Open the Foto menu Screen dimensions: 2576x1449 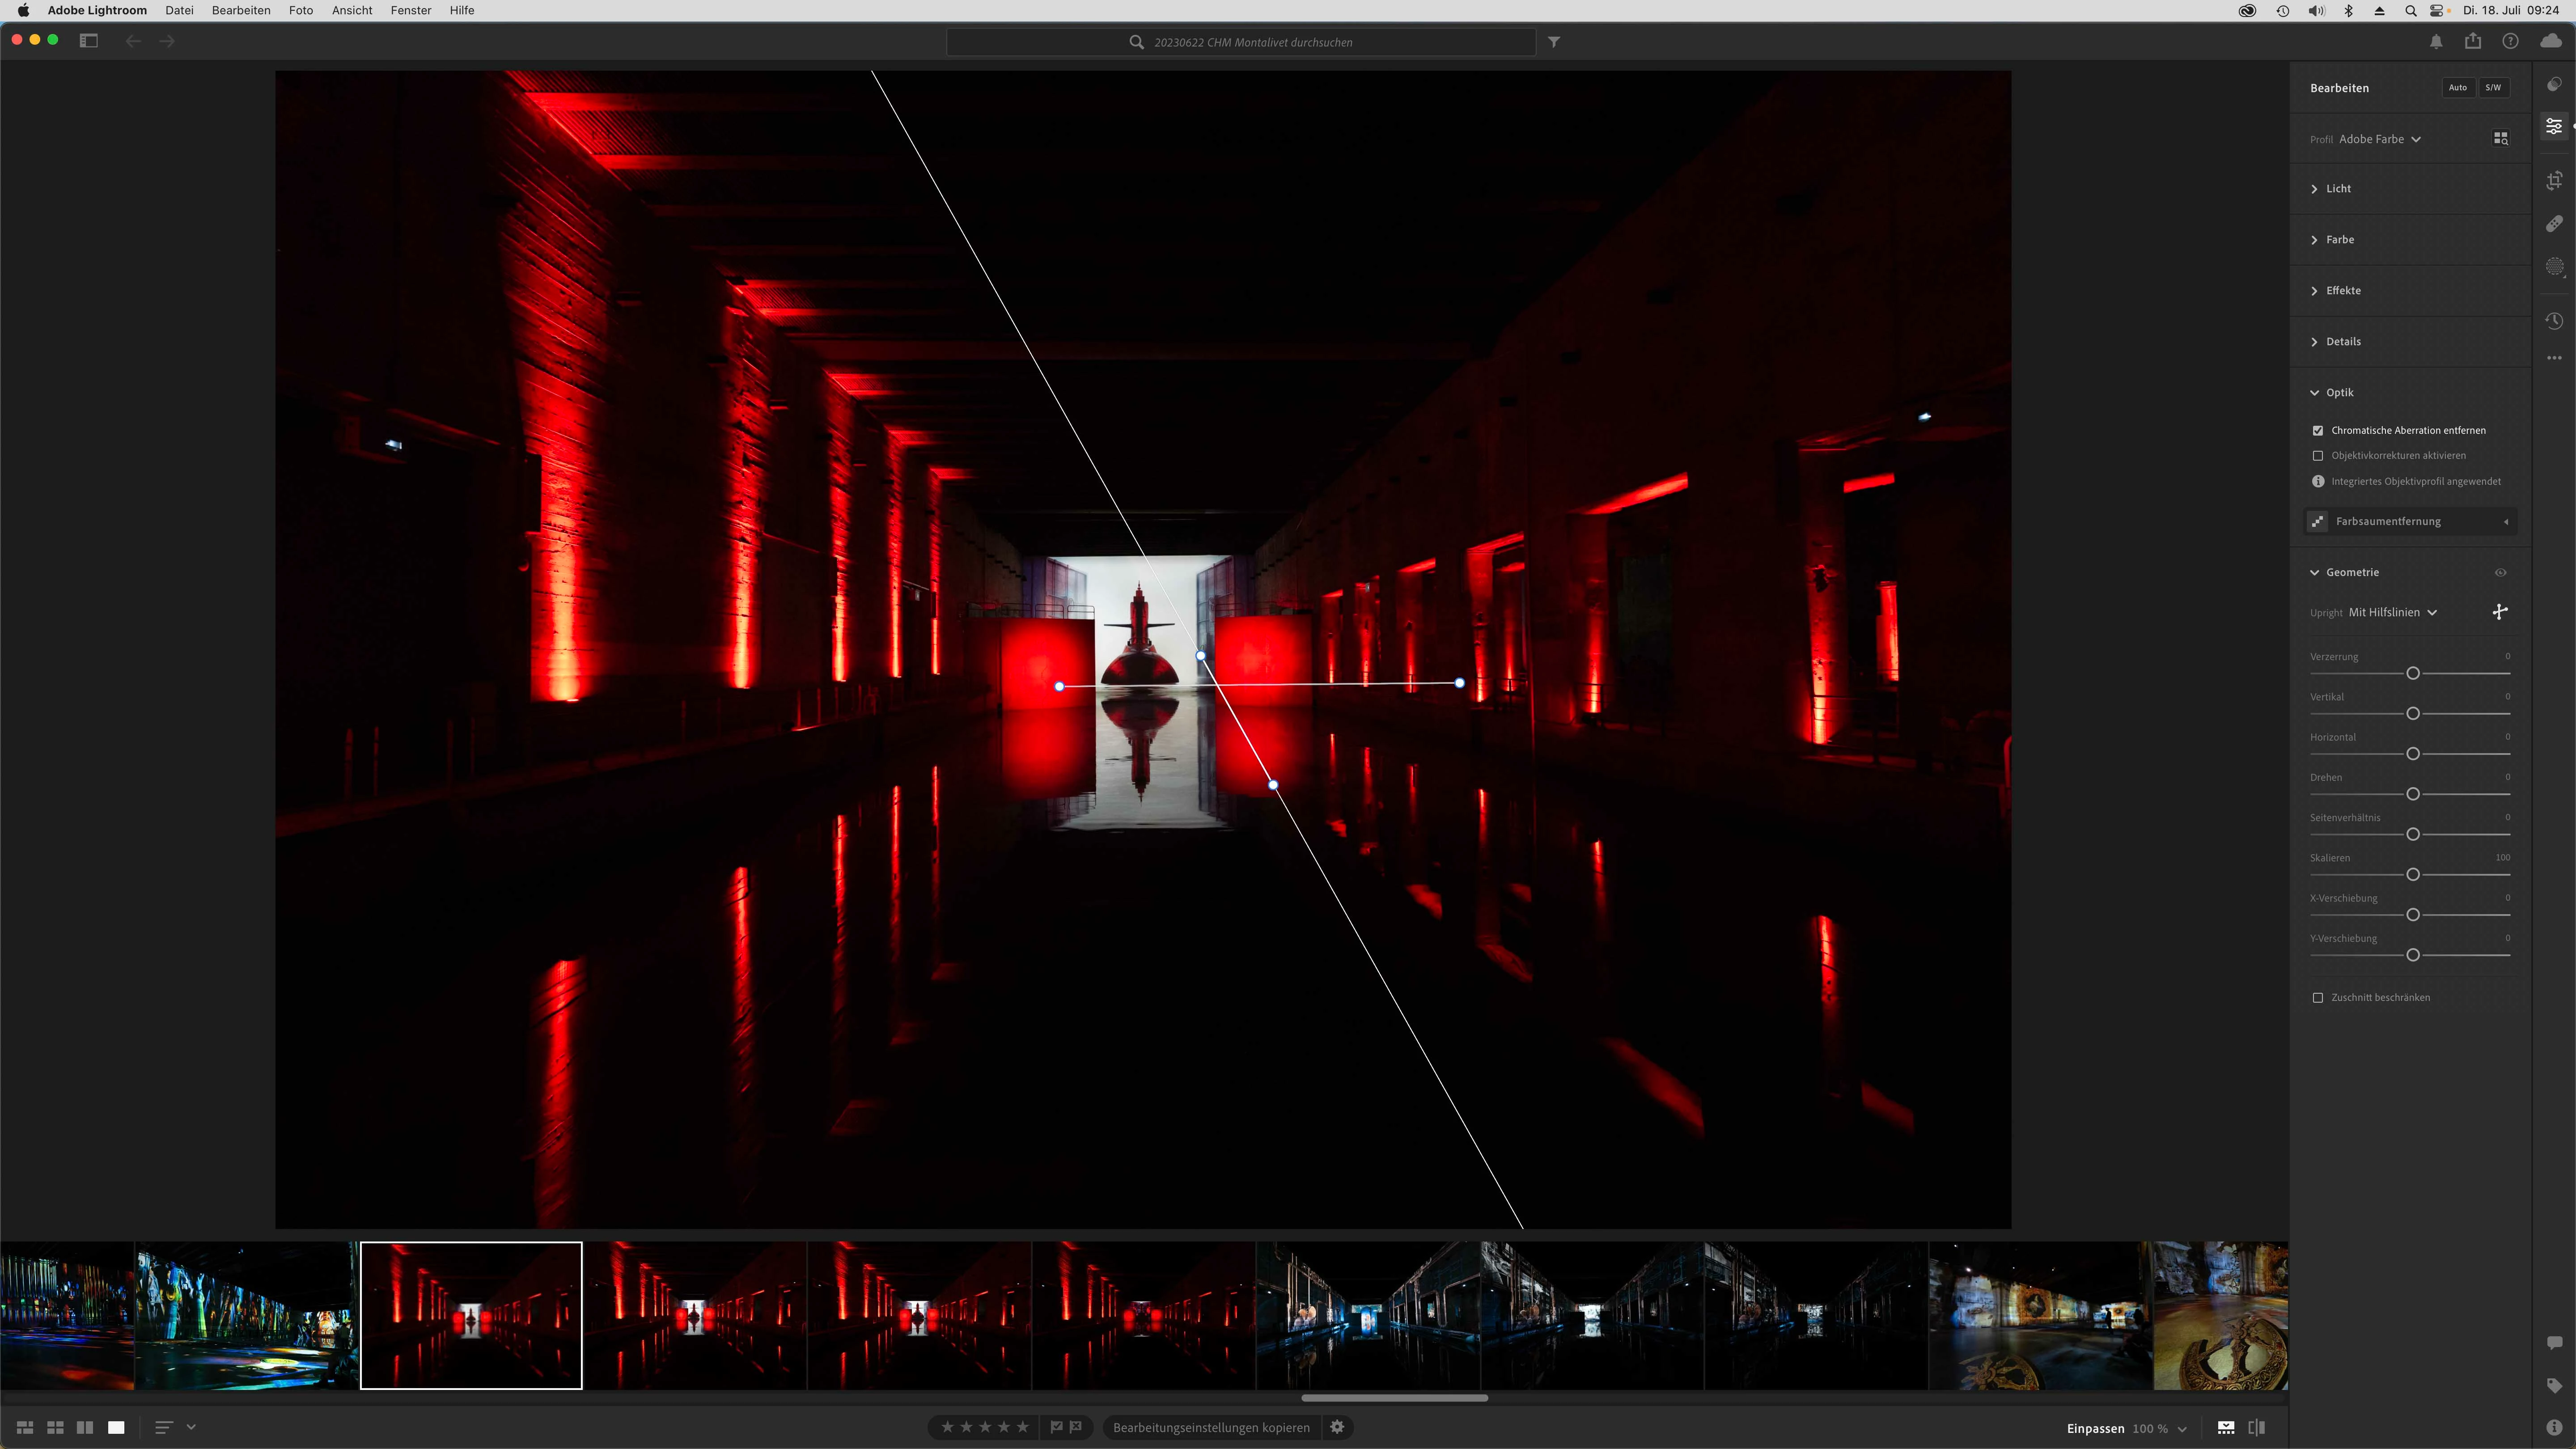coord(301,10)
